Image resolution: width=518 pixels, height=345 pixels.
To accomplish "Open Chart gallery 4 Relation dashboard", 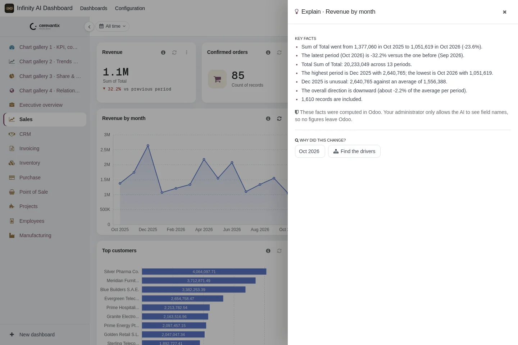I will click(x=45, y=91).
